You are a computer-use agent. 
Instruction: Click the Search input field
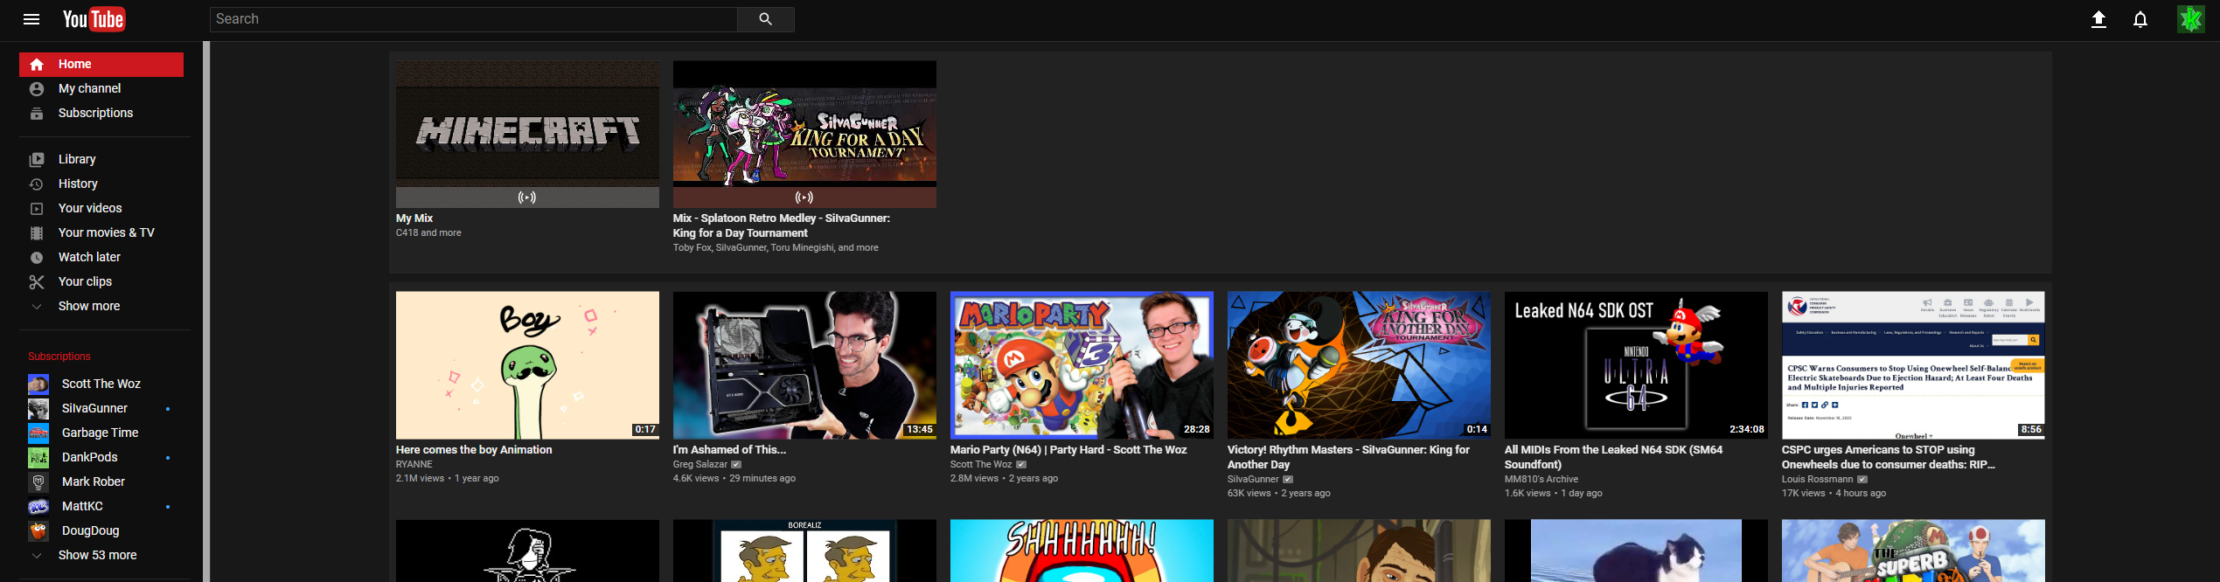coord(474,19)
